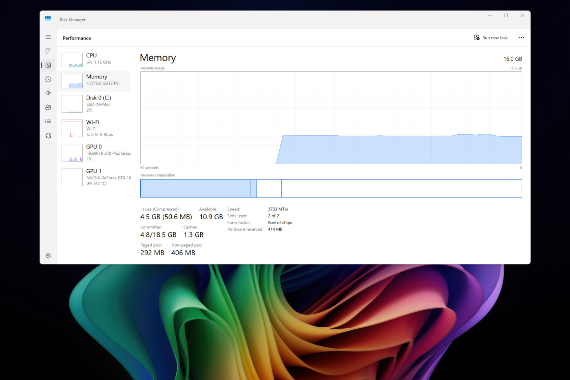Click the in-use section of memory composition bar
The height and width of the screenshot is (380, 570).
(x=195, y=188)
